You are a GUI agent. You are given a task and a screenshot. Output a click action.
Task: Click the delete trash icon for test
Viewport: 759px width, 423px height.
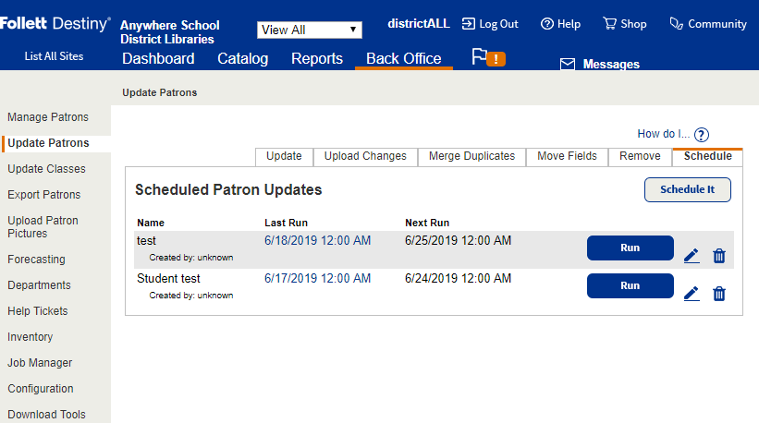719,256
